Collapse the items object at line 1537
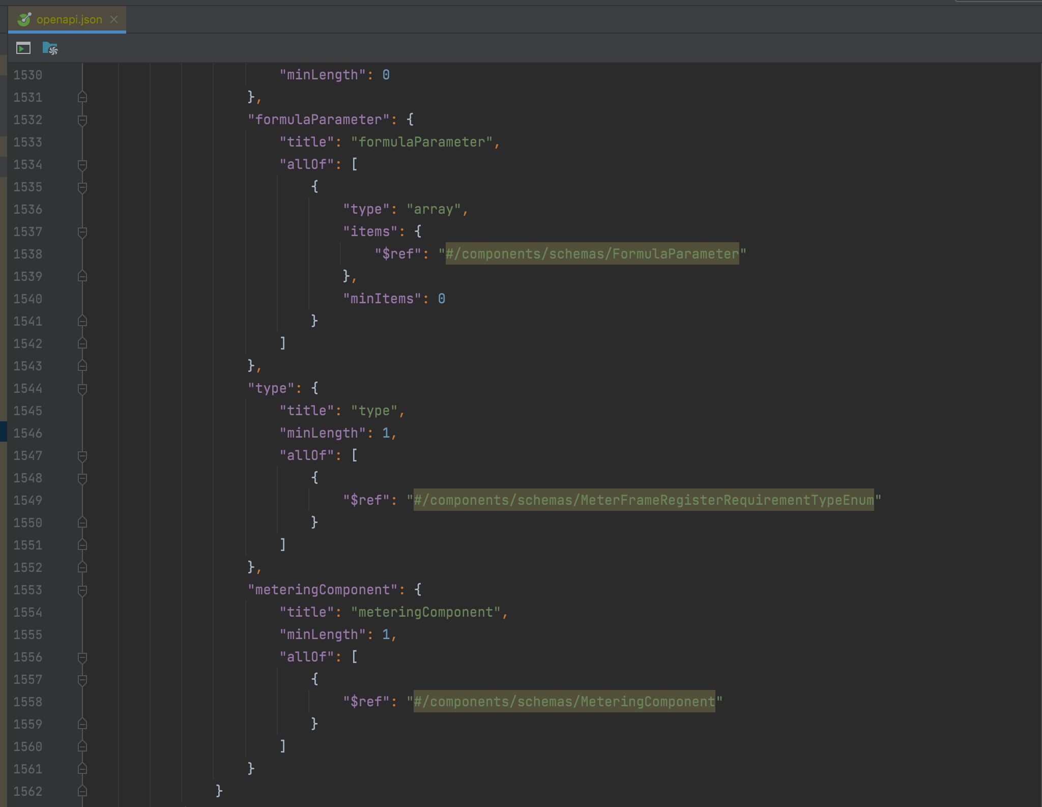The width and height of the screenshot is (1042, 807). (x=82, y=232)
